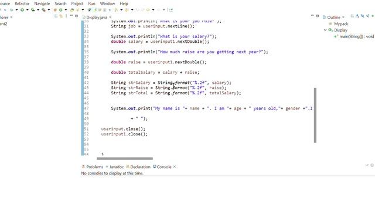This screenshot has width=375, height=211.
Task: Click "What is your salary?" string literal
Action: (185, 36)
